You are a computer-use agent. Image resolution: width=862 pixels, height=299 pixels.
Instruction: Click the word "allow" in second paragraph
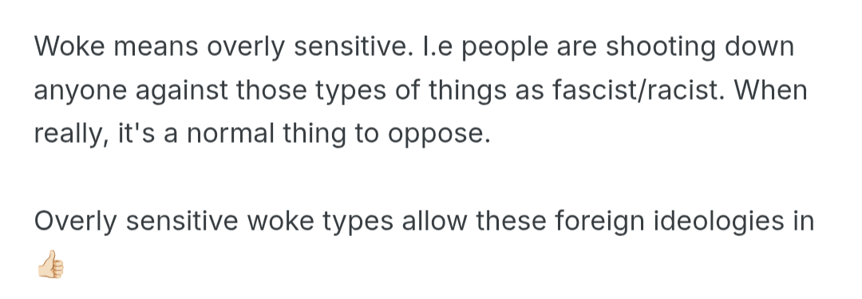click(x=434, y=221)
